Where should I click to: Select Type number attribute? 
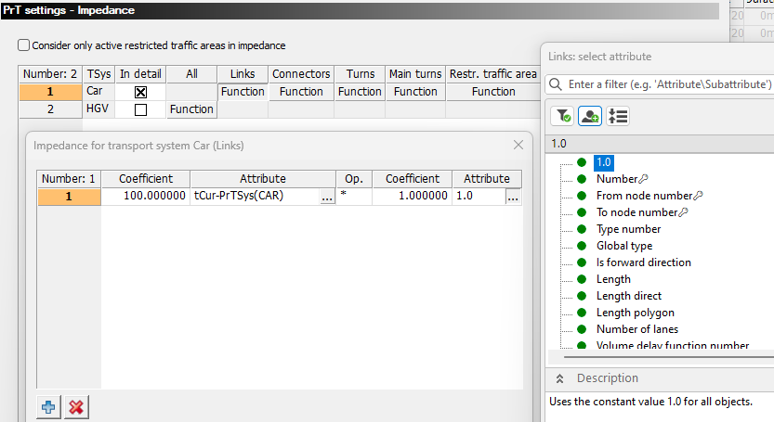[628, 229]
